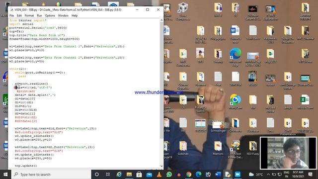Select the Contacts new Word document
This screenshot has width=318, height=179.
pos(236,34)
